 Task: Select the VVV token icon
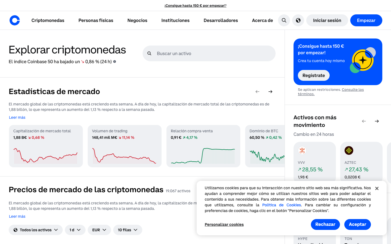(x=301, y=150)
